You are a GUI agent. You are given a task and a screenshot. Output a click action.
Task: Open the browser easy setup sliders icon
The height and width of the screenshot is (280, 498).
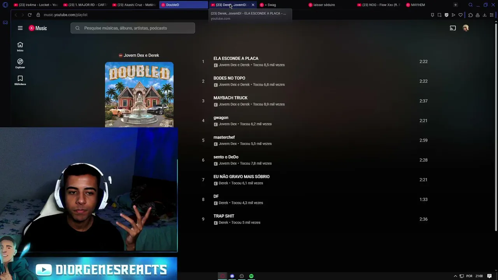tap(492, 15)
